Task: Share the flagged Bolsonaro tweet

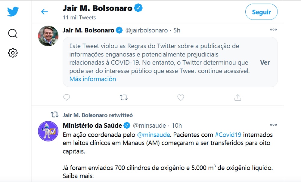Action: tap(237, 97)
